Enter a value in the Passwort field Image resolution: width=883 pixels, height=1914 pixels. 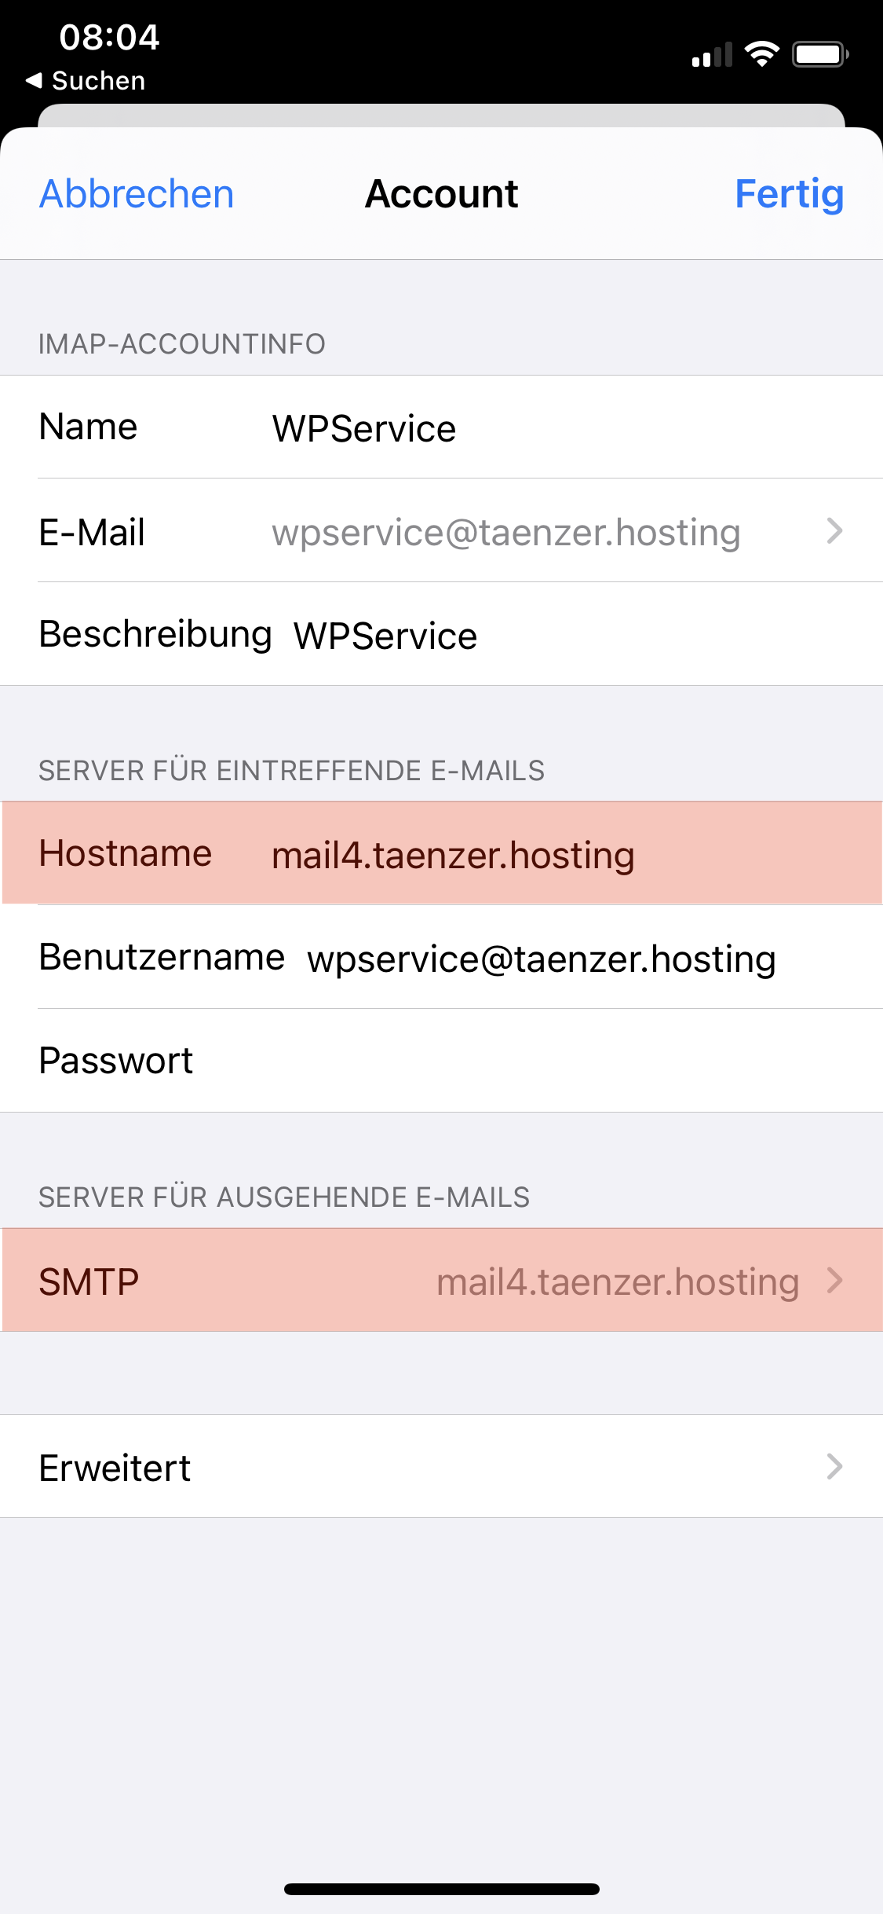coord(440,1061)
